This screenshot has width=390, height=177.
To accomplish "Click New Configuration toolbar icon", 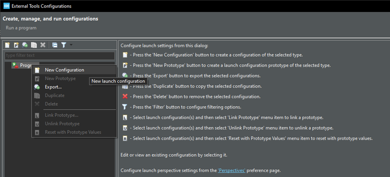I will point(7,45).
